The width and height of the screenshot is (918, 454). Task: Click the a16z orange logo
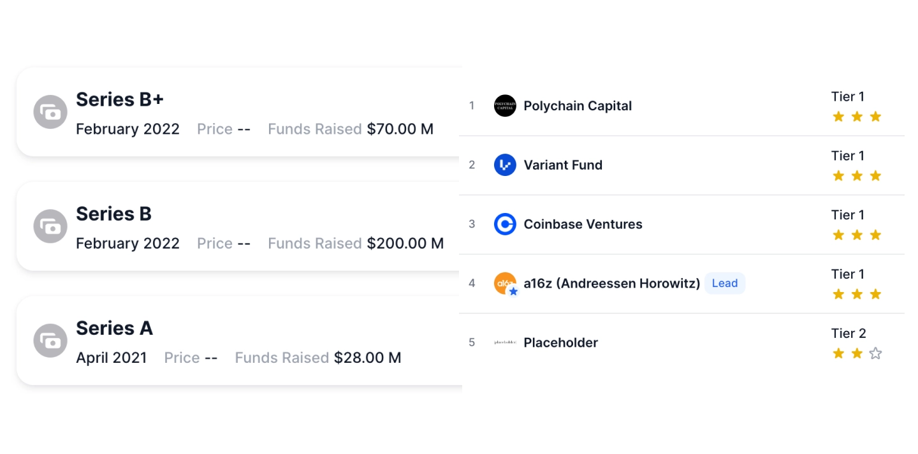pyautogui.click(x=505, y=283)
